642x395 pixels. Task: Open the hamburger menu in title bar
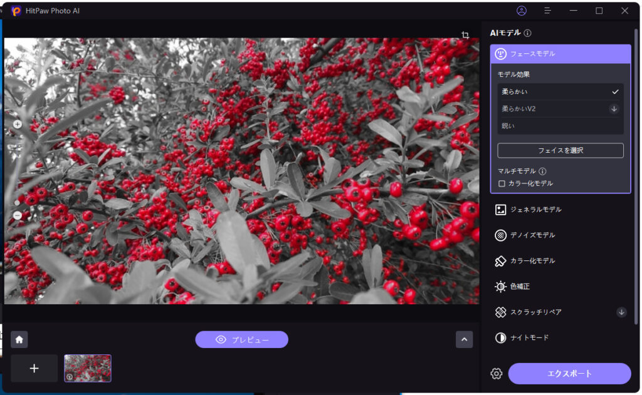pos(547,11)
